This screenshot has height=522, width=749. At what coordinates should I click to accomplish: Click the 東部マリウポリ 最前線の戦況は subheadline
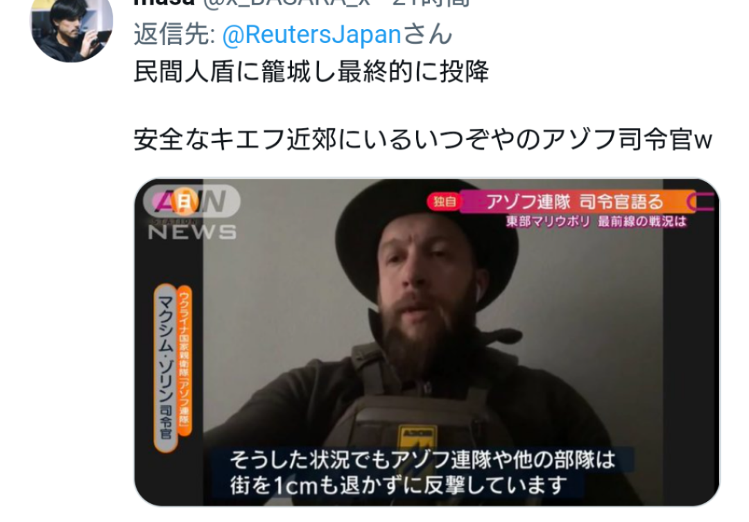point(596,222)
